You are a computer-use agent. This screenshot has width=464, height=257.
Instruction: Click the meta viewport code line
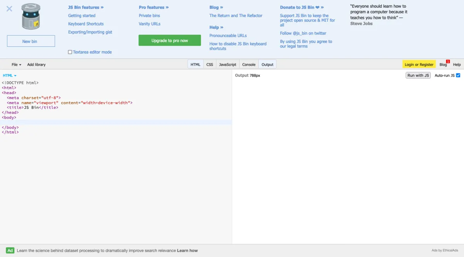pyautogui.click(x=70, y=103)
